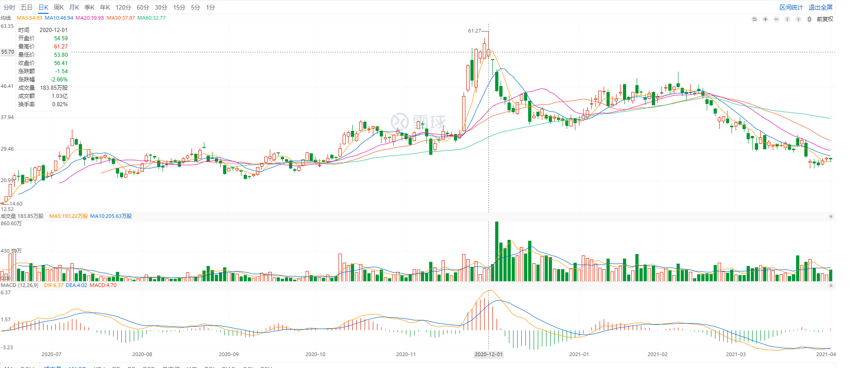
Task: Select the 5分 period tab
Action: (196, 7)
